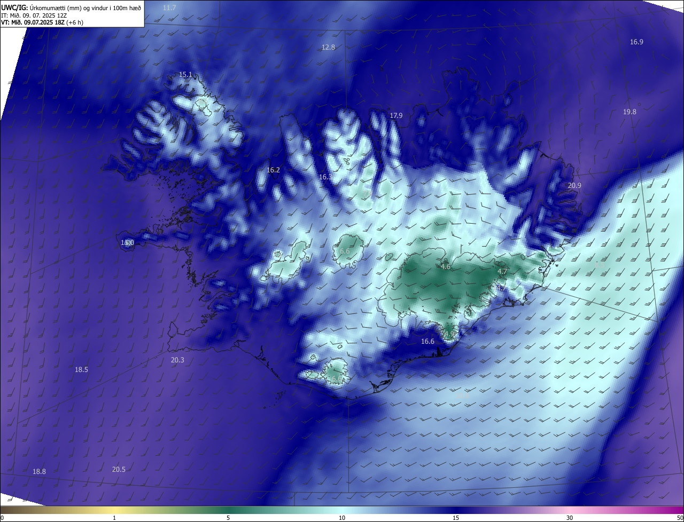Click the color scale tick label 10
The image size is (684, 522).
pyautogui.click(x=342, y=518)
